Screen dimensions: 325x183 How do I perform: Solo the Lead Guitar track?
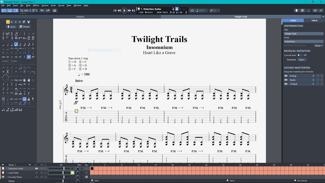pos(45,173)
